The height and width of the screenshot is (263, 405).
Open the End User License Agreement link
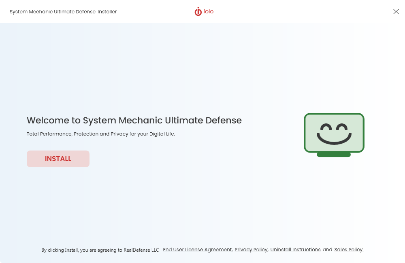click(x=198, y=250)
